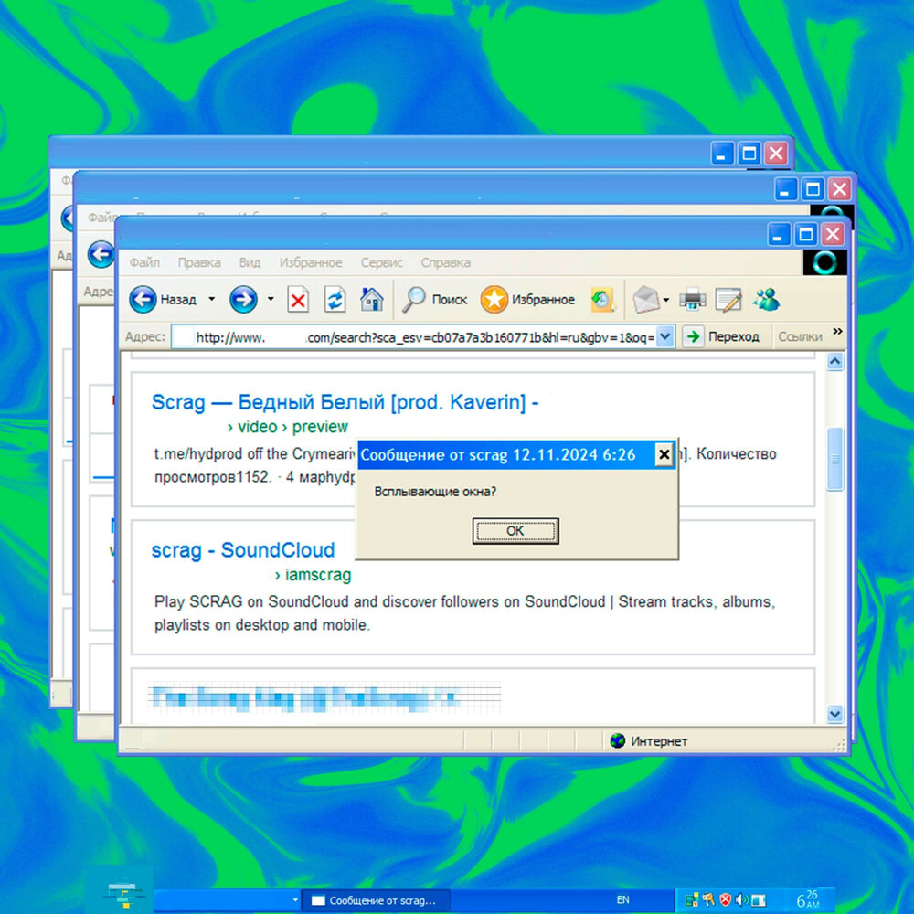Expand the Back button history dropdown
This screenshot has height=914, width=914.
click(x=212, y=299)
